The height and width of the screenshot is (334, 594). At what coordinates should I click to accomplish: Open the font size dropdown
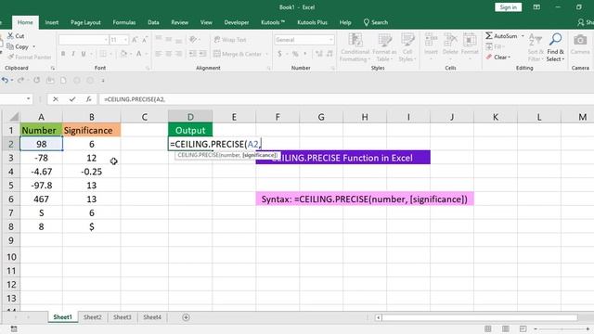click(125, 40)
